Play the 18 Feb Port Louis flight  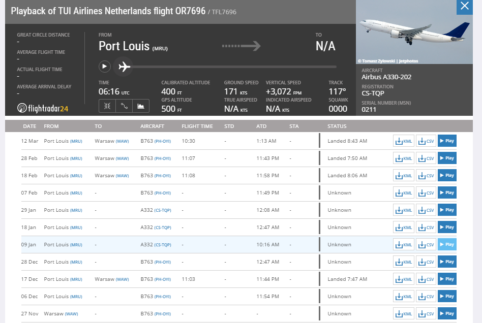447,175
